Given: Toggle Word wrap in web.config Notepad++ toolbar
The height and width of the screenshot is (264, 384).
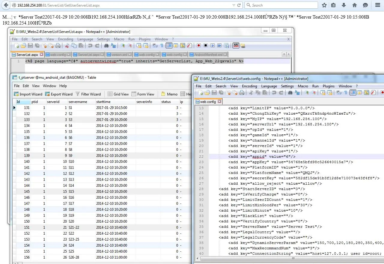Looking at the screenshot, I should [x=338, y=92].
